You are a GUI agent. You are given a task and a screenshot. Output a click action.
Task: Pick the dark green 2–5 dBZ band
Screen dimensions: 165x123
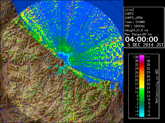142,103
